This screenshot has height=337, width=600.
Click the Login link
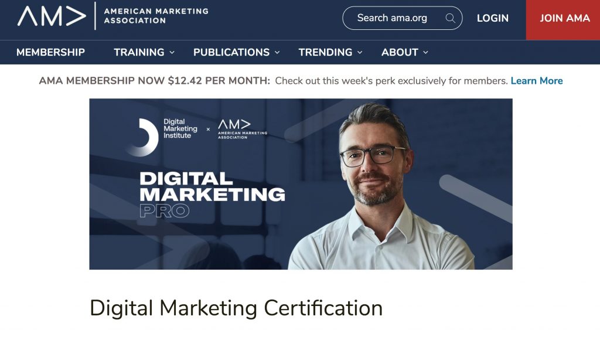[492, 18]
